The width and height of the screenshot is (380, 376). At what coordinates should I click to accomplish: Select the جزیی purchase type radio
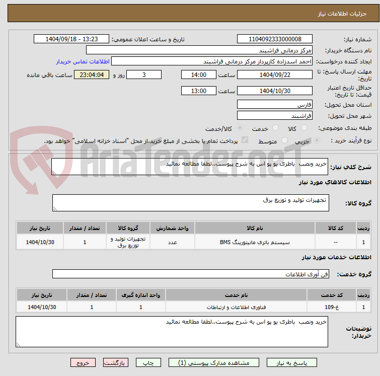coord(317,140)
